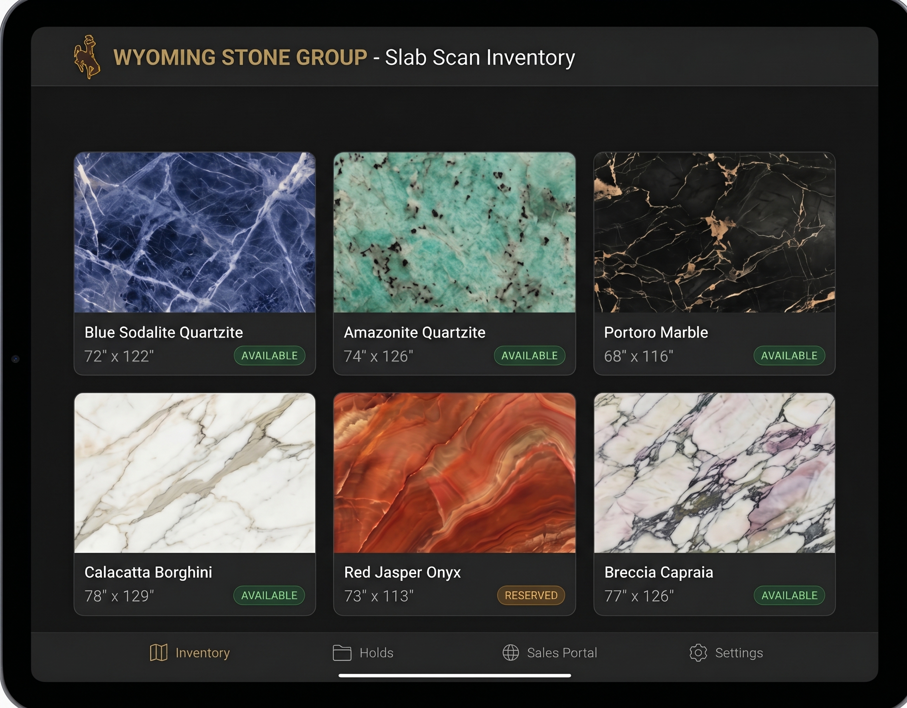The width and height of the screenshot is (907, 708).
Task: Open the Holds folder icon
Action: tap(342, 652)
